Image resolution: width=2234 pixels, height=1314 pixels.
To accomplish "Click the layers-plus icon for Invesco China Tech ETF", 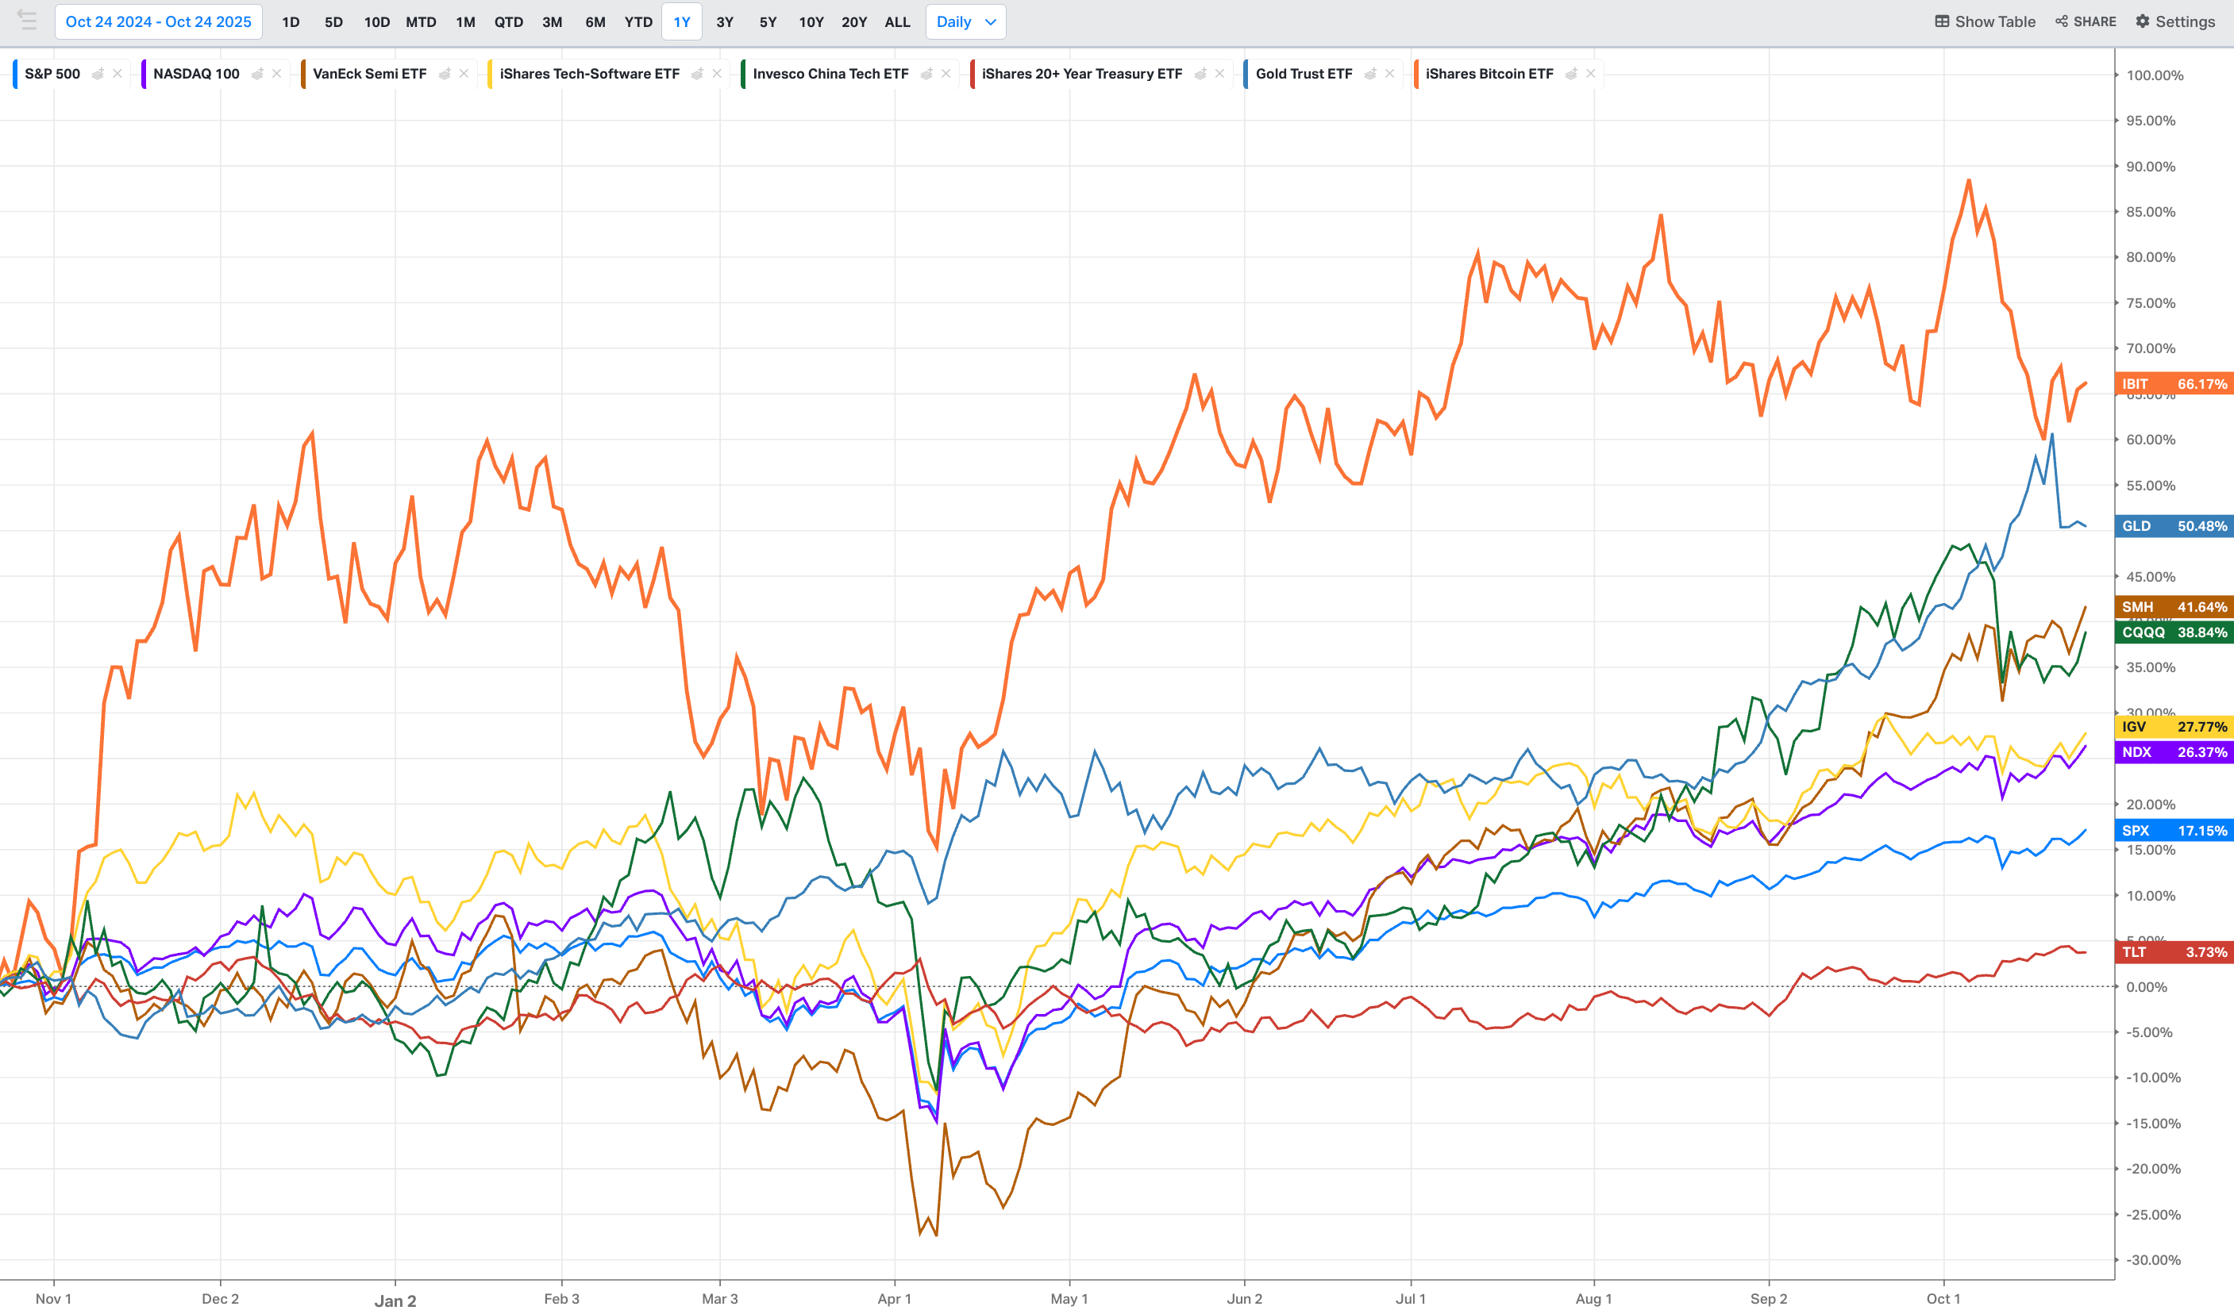I will 926,74.
